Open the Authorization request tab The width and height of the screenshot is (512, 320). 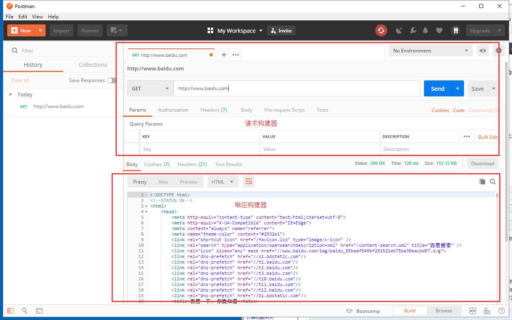point(173,110)
